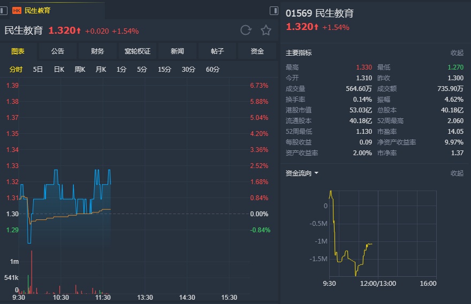The height and width of the screenshot is (304, 471).
Task: Collapse the 主要指标 section via 收起
Action: 457,52
